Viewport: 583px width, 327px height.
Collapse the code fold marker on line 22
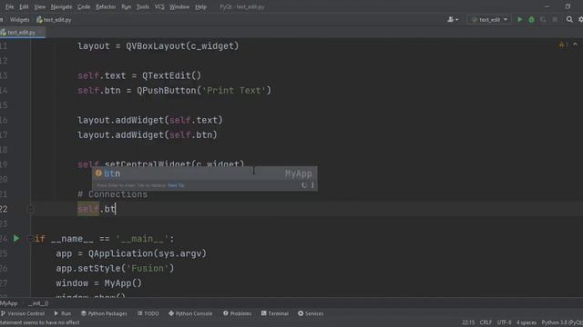pyautogui.click(x=31, y=210)
